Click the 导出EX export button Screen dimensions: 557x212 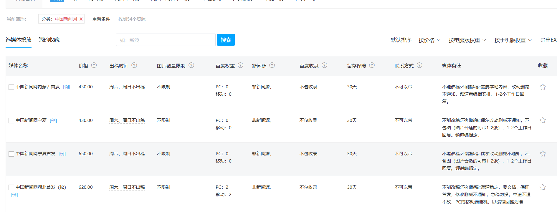point(548,40)
